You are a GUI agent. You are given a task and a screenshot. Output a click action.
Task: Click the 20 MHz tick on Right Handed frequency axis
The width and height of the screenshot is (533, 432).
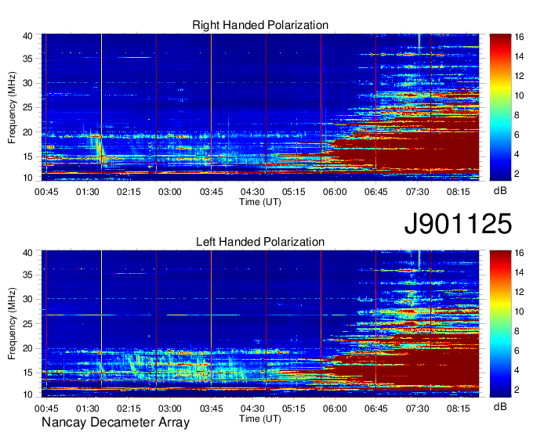pos(27,132)
